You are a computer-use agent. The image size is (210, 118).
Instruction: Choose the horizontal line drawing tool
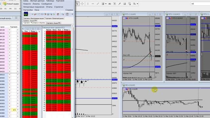[93, 4]
